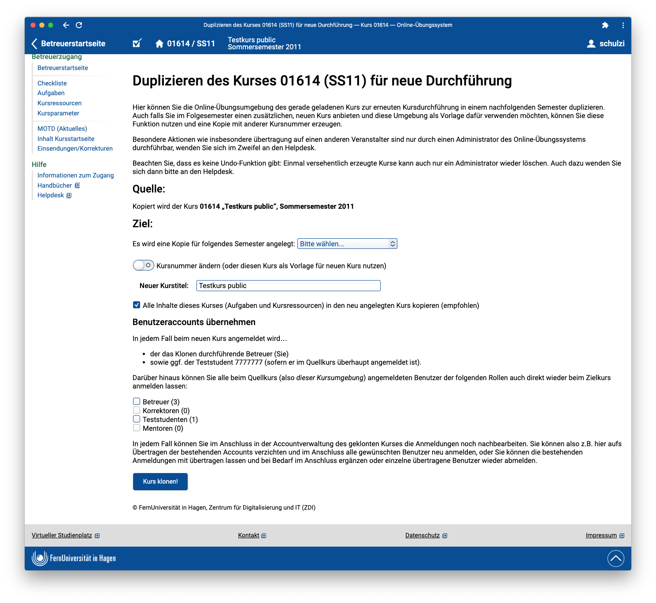656x603 pixels.
Task: Click the page reload icon
Action: click(x=79, y=25)
